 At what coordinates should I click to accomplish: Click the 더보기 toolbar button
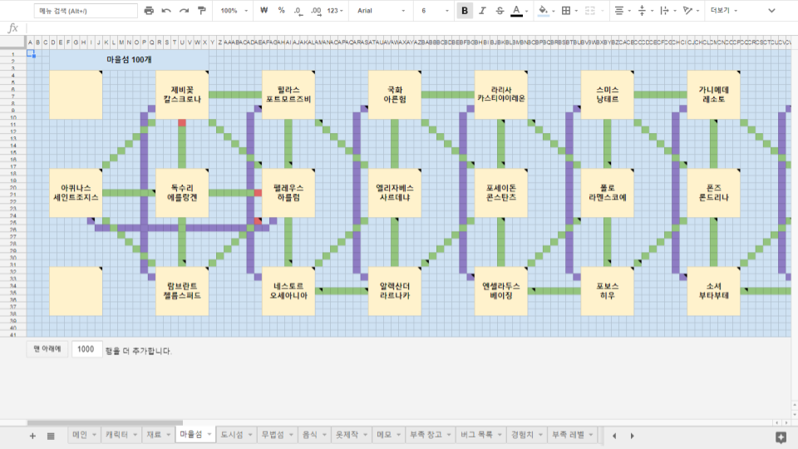click(x=724, y=11)
